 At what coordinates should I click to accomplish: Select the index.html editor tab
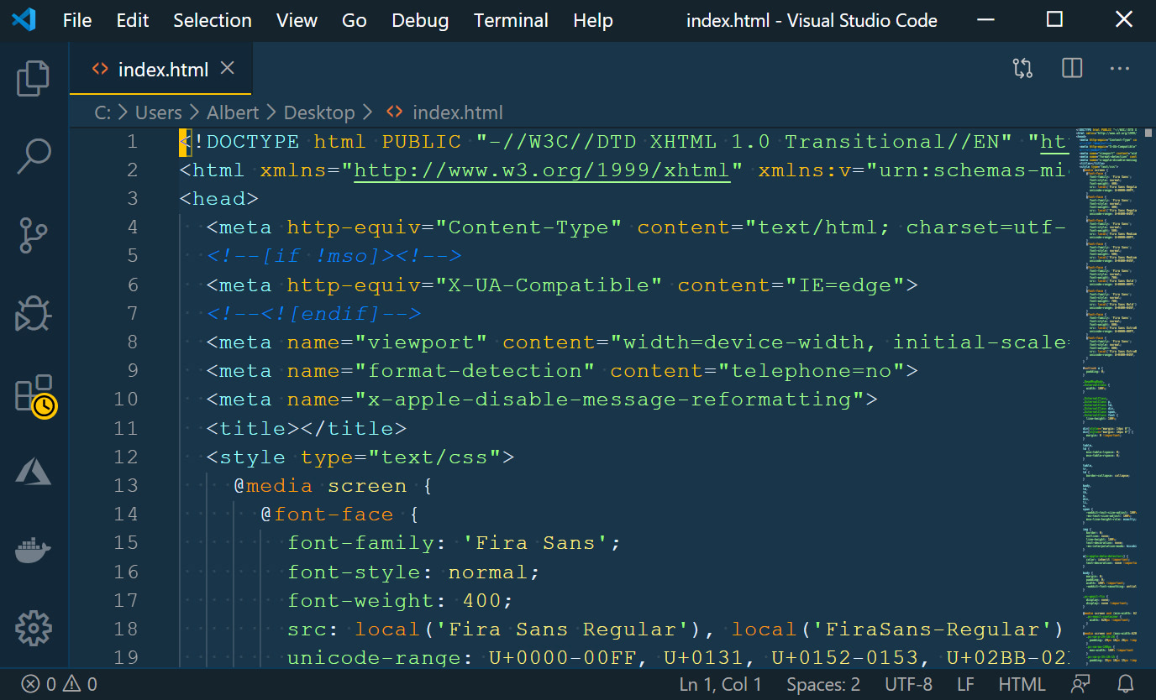click(x=160, y=69)
